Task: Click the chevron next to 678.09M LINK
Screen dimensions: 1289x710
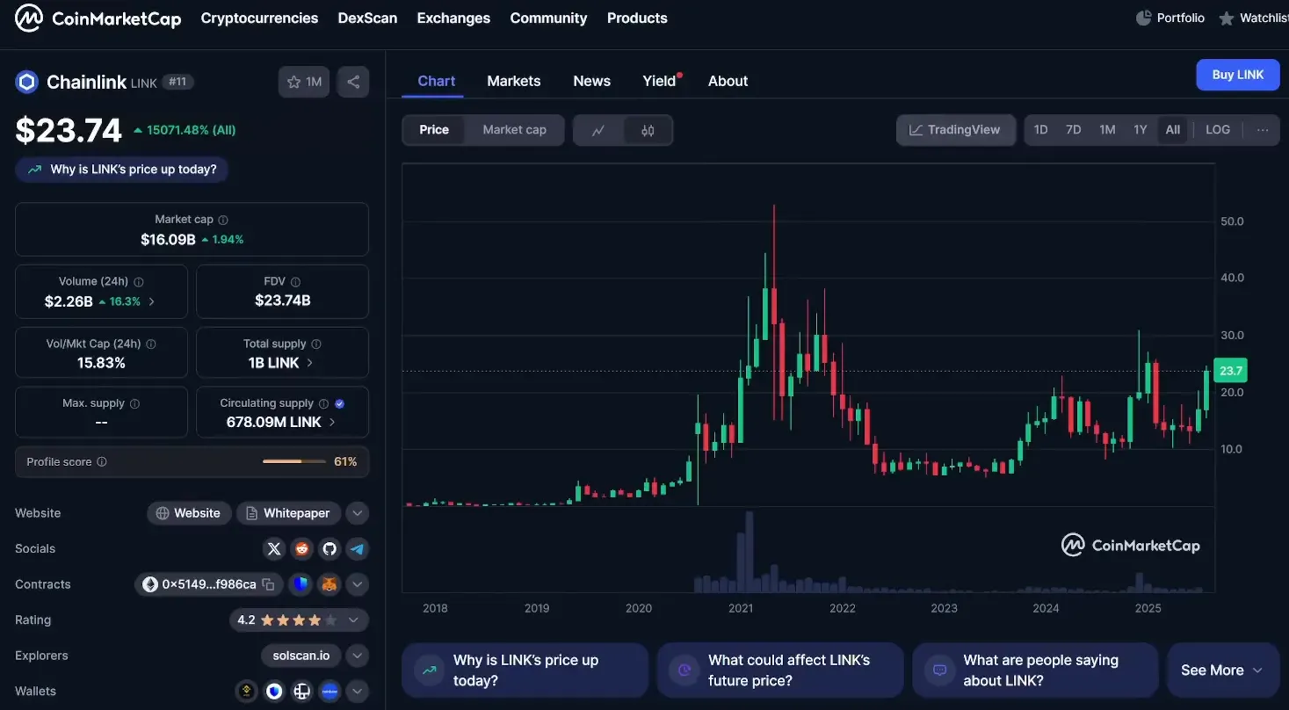Action: 332,423
